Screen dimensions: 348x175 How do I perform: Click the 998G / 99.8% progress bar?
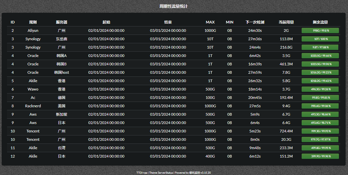pyautogui.click(x=320, y=31)
